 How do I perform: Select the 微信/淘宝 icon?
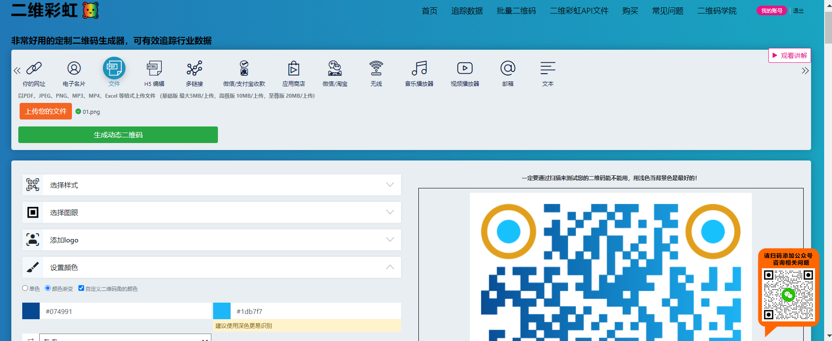tap(335, 68)
